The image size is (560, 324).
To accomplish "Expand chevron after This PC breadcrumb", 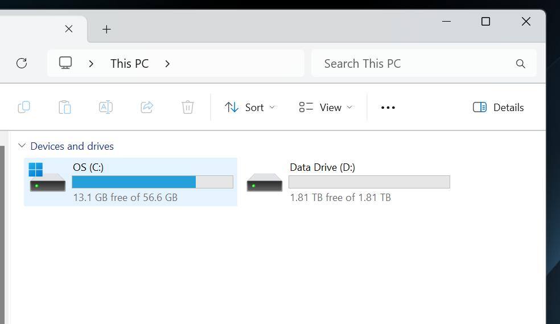I will tap(167, 63).
